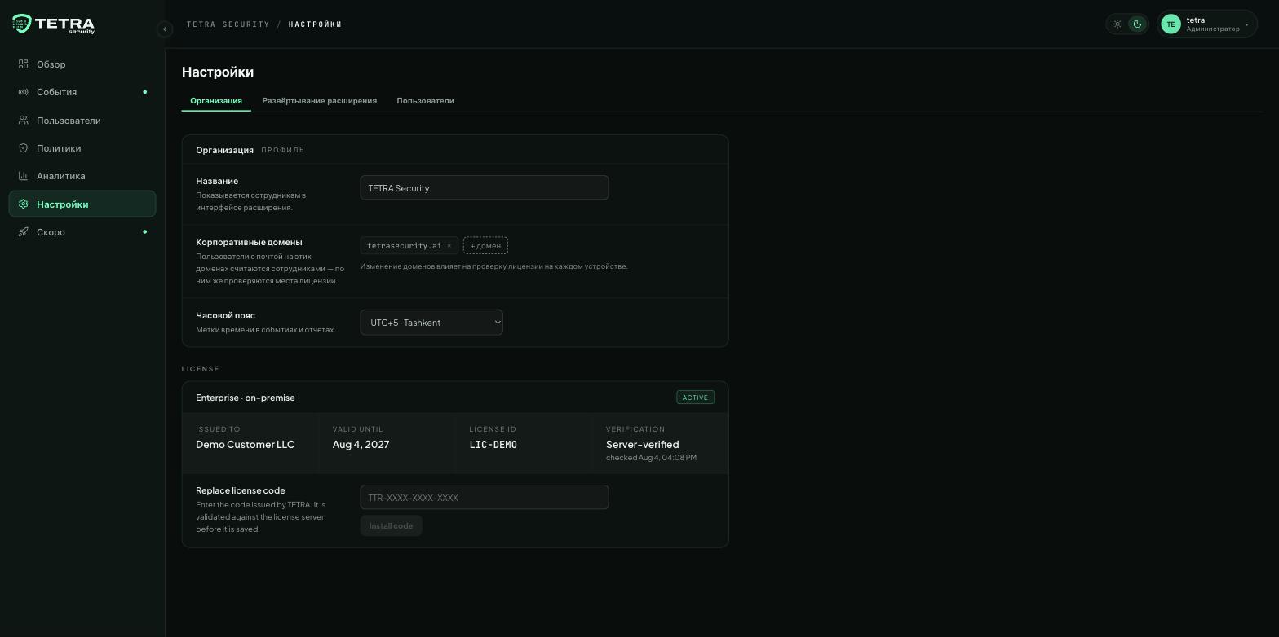Open Обзор in the sidebar

(x=82, y=64)
